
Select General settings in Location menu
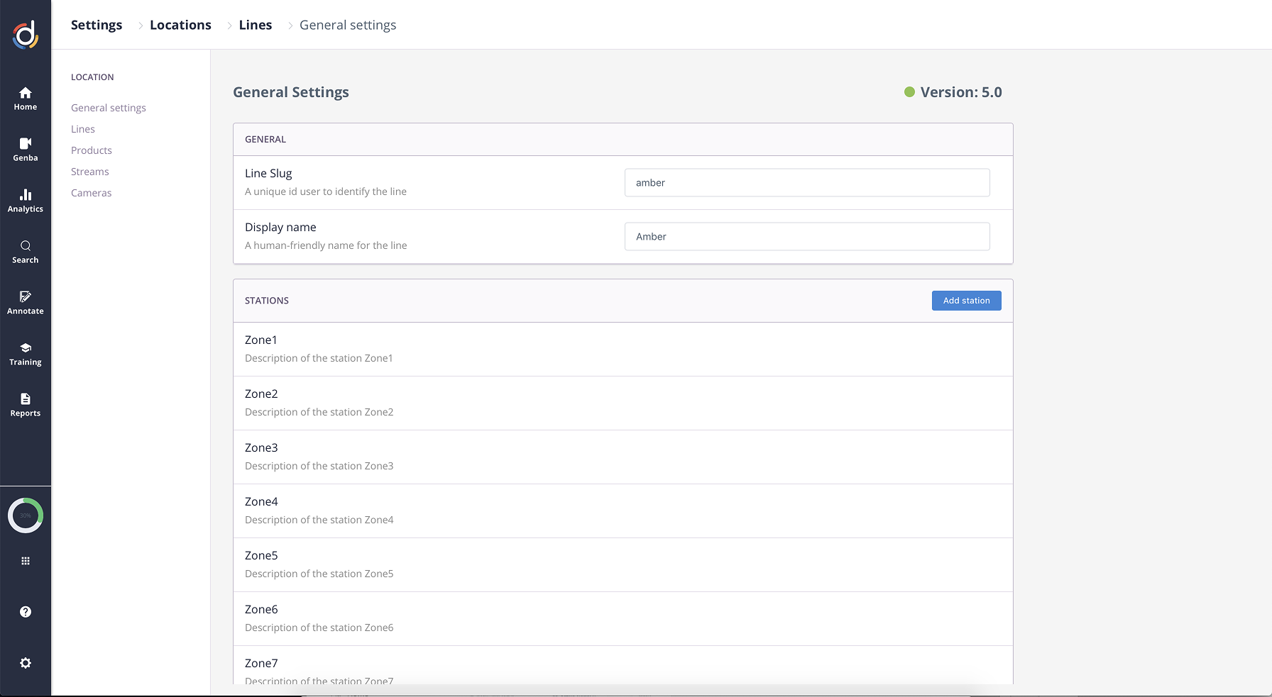[109, 108]
